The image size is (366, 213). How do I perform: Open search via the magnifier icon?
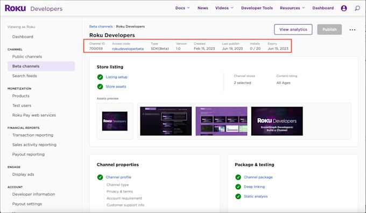click(357, 8)
